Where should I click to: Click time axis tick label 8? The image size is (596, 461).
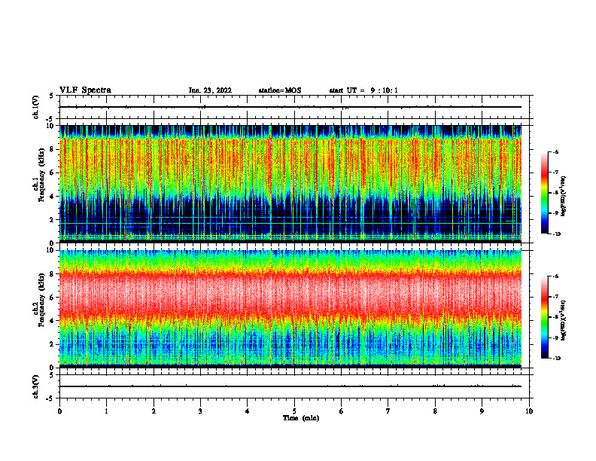(x=435, y=411)
